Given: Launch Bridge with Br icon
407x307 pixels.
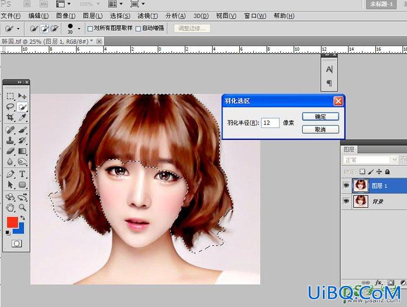Looking at the screenshot, I should pos(27,4).
